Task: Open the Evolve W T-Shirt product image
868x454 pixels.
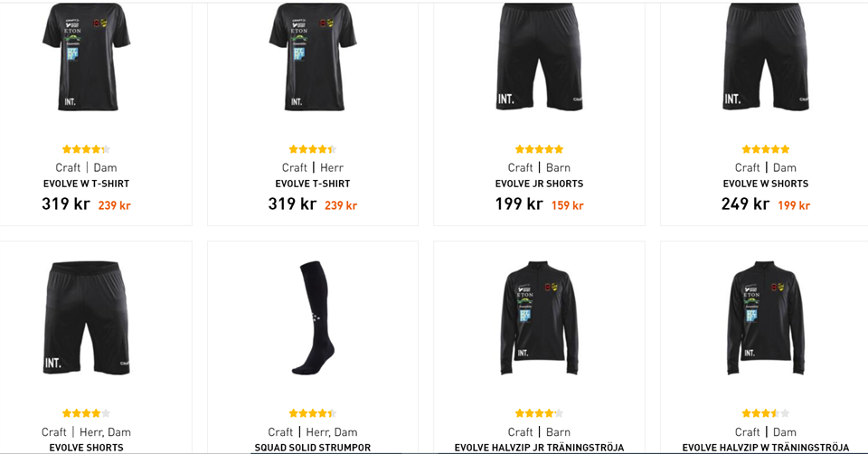Action: click(x=87, y=57)
